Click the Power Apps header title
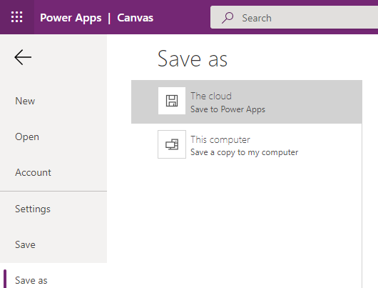The image size is (378, 288). pyautogui.click(x=71, y=18)
